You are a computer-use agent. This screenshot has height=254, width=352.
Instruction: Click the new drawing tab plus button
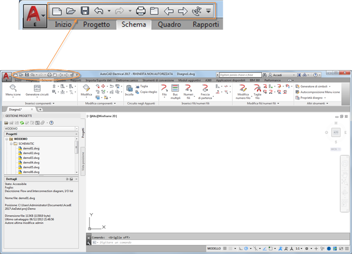coord(40,109)
